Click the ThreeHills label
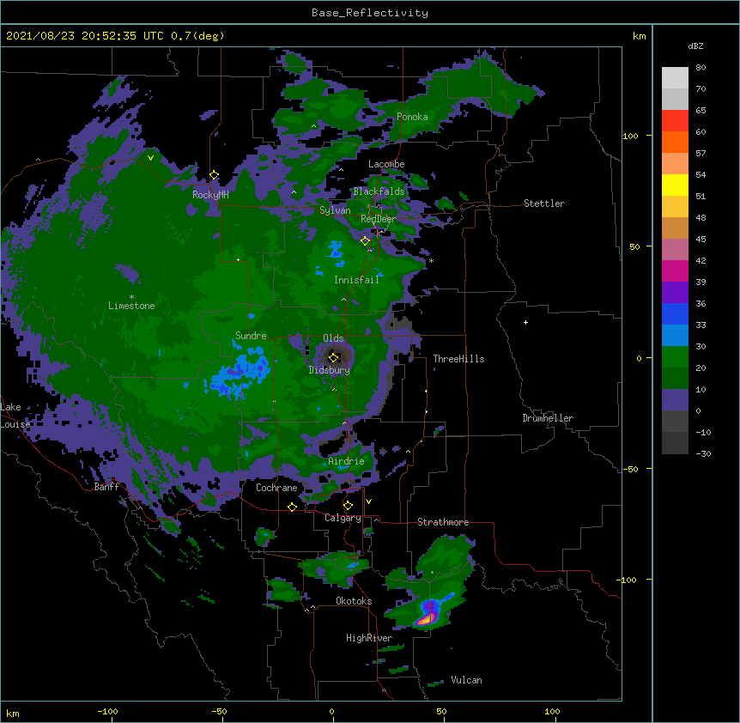Viewport: 740px width, 723px height. [458, 359]
